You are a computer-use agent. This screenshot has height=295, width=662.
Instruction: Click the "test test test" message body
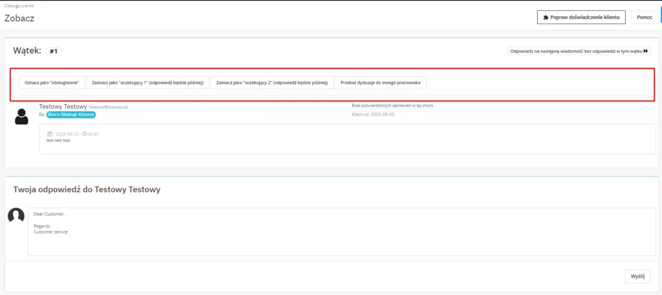(x=58, y=140)
